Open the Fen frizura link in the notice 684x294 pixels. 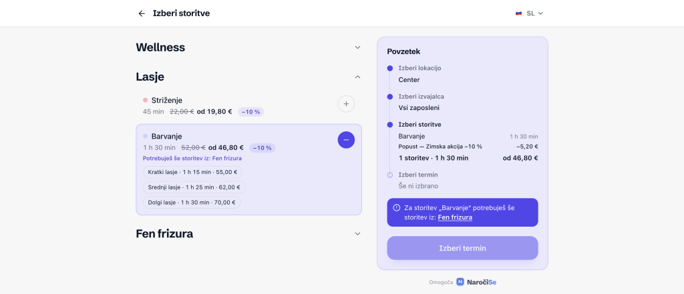pos(455,217)
